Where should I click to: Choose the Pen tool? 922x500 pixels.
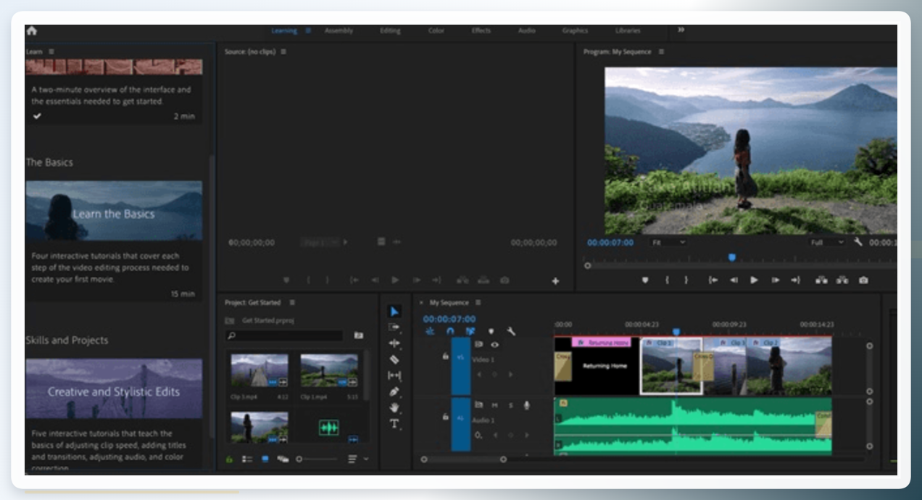394,391
